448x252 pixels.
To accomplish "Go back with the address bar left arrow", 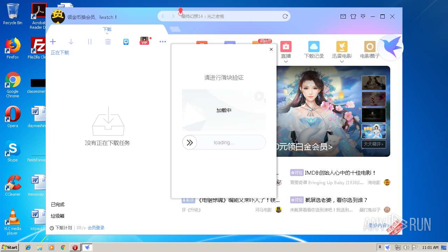I will [x=163, y=16].
